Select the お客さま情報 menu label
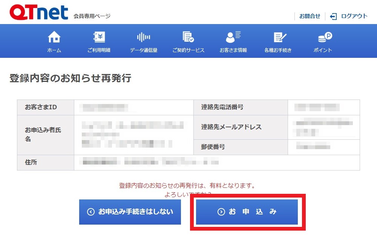Viewport: 377px width, 237px height. point(233,50)
